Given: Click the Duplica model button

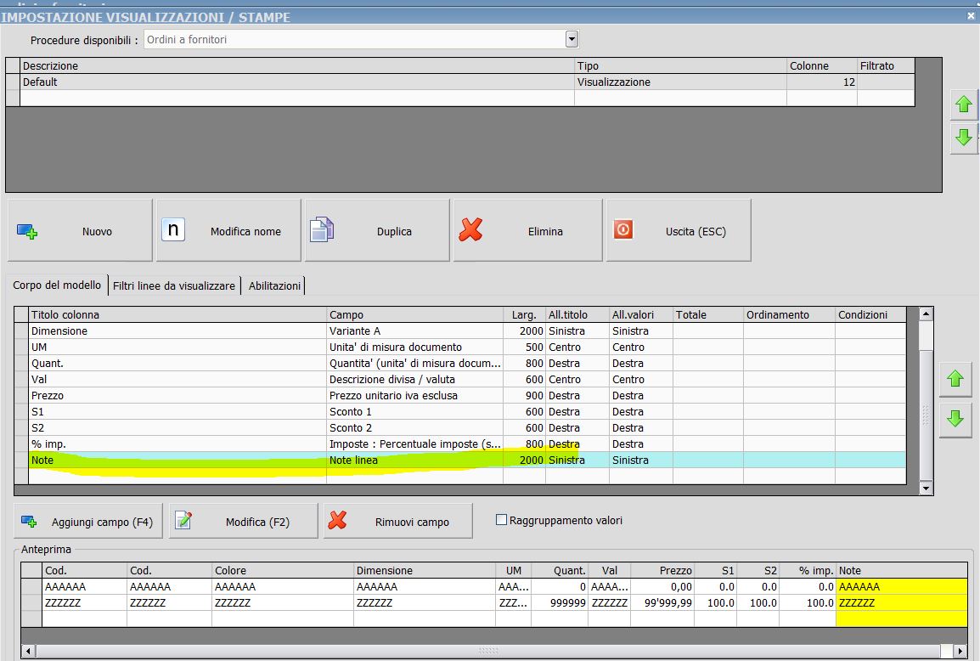Looking at the screenshot, I should 376,230.
